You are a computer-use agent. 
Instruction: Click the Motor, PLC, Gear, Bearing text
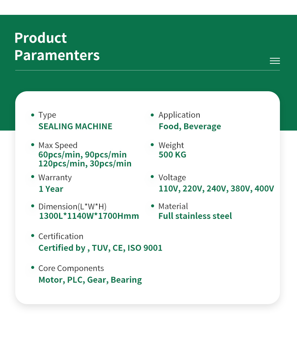coord(90,280)
